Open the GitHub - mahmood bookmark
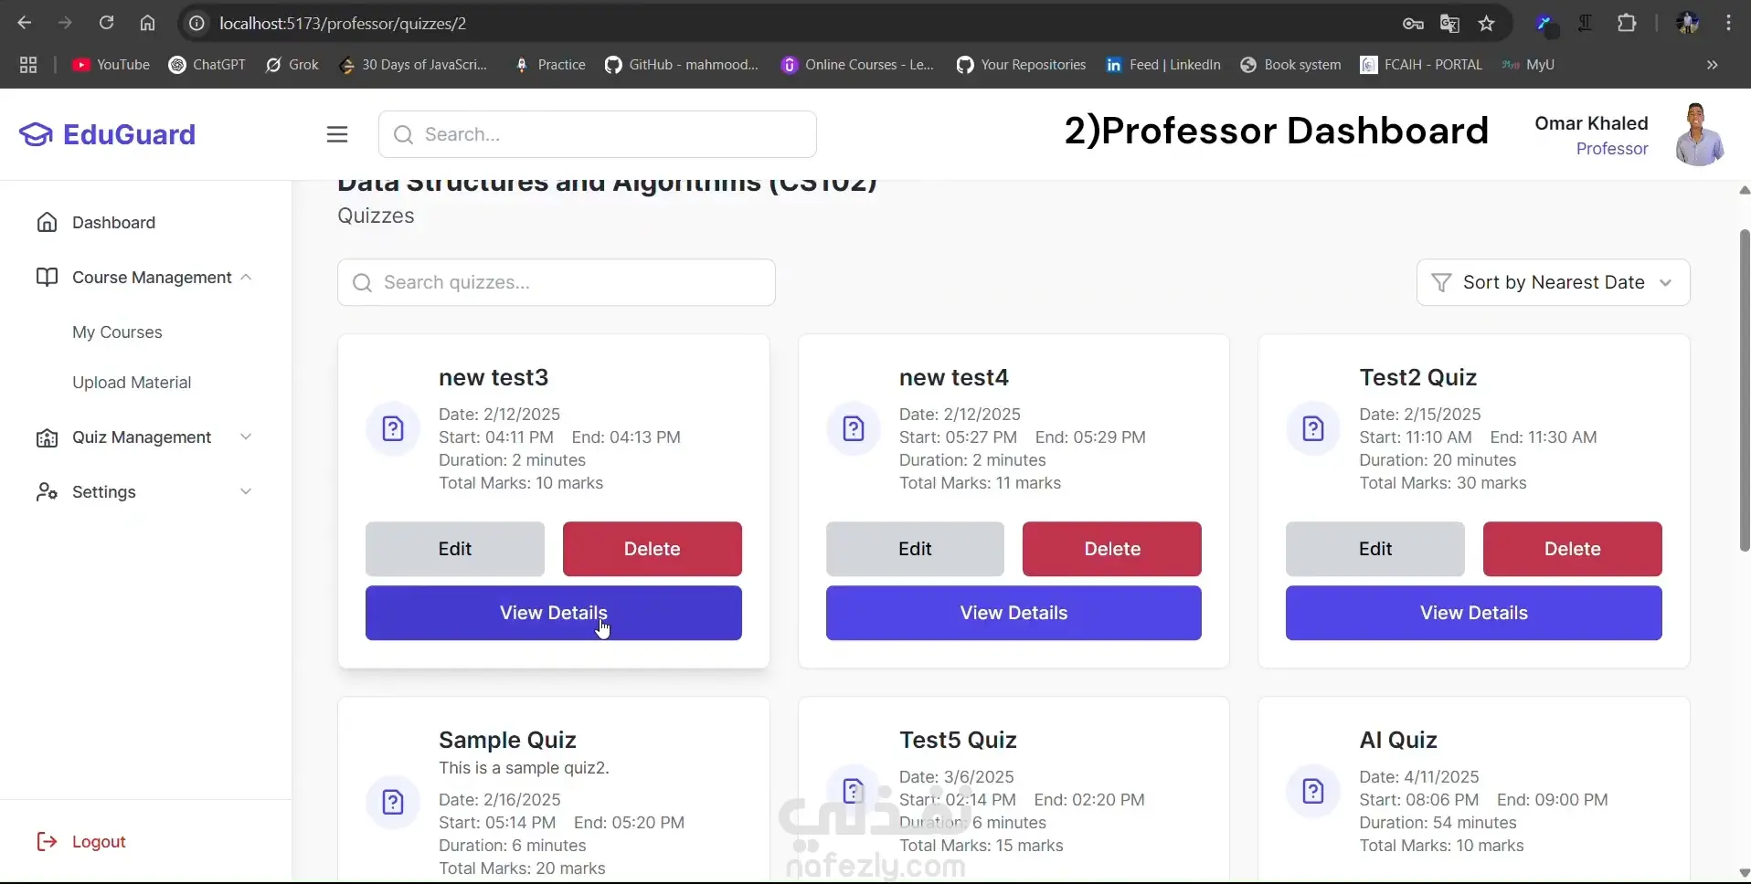The image size is (1751, 884). [x=682, y=65]
